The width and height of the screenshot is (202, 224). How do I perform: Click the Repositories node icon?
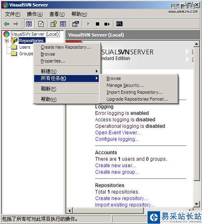point(14,41)
